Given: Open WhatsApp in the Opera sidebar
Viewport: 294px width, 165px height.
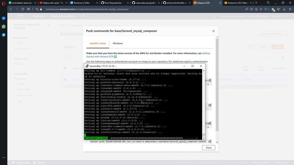Looking at the screenshot, I should [4, 27].
